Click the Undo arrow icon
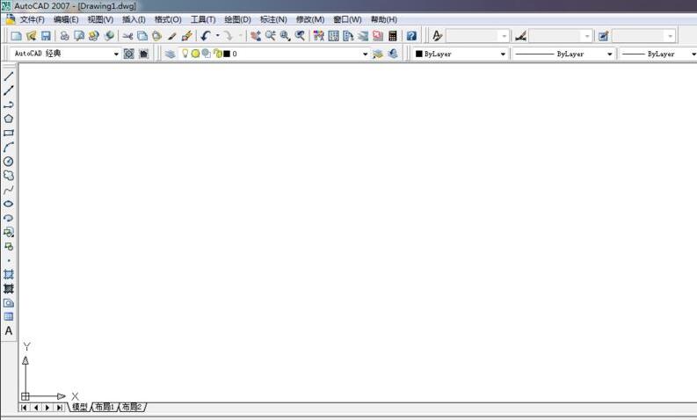Screen dimensions: 697x420 click(206, 36)
